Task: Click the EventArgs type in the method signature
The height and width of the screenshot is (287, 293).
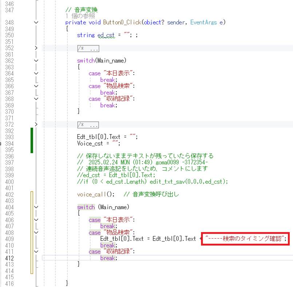Action: coord(203,23)
